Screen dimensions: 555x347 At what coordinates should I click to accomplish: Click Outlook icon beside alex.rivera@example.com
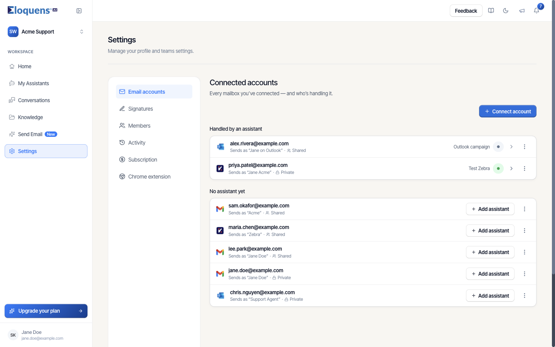pos(221,147)
